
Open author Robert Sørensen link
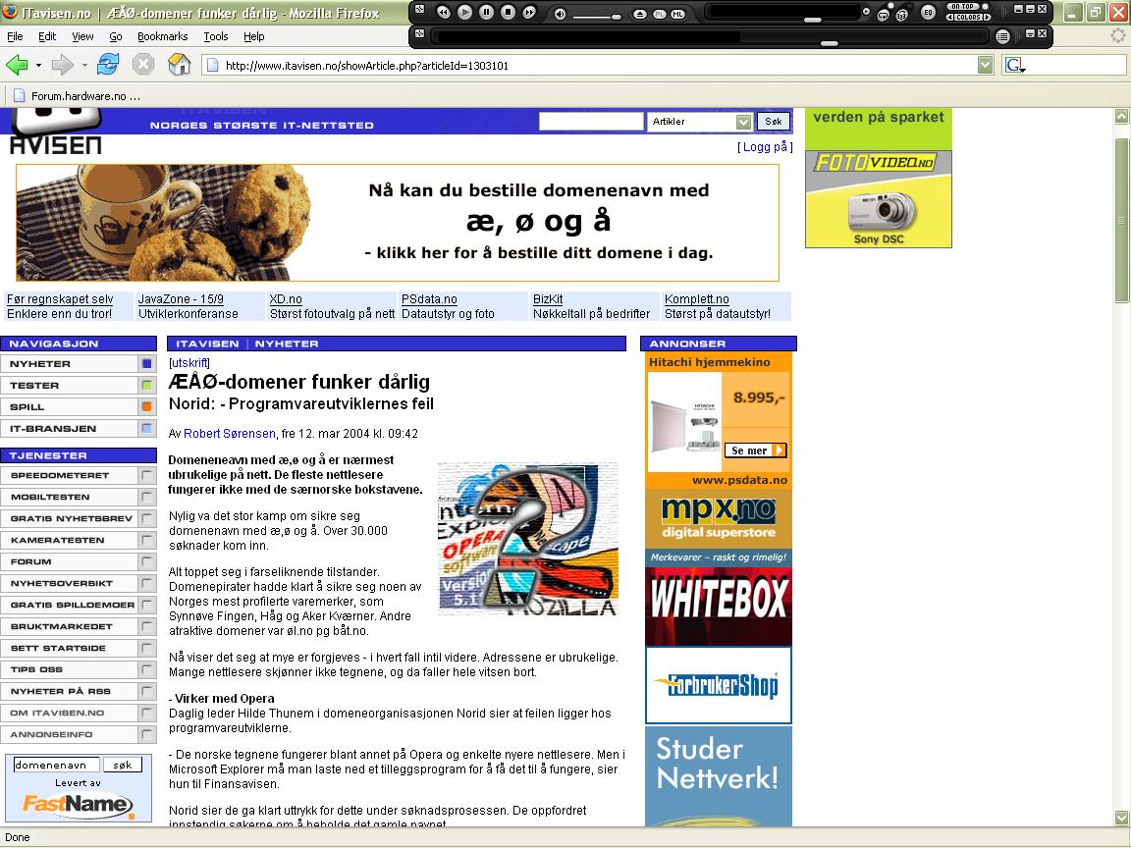(x=230, y=434)
